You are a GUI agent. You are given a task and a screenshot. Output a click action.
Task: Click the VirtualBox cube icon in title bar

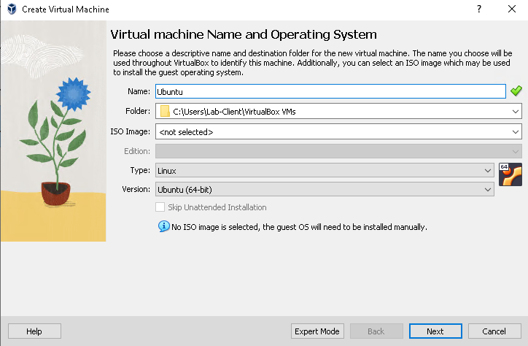coord(12,9)
